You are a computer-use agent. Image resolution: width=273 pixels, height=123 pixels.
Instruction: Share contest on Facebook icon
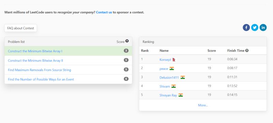[246, 27]
